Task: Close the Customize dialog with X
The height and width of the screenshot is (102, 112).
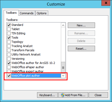Action: pos(106,3)
